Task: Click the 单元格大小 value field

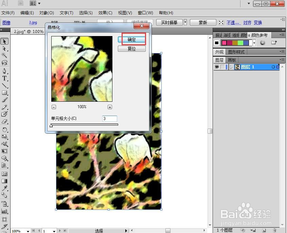Action: click(109, 119)
